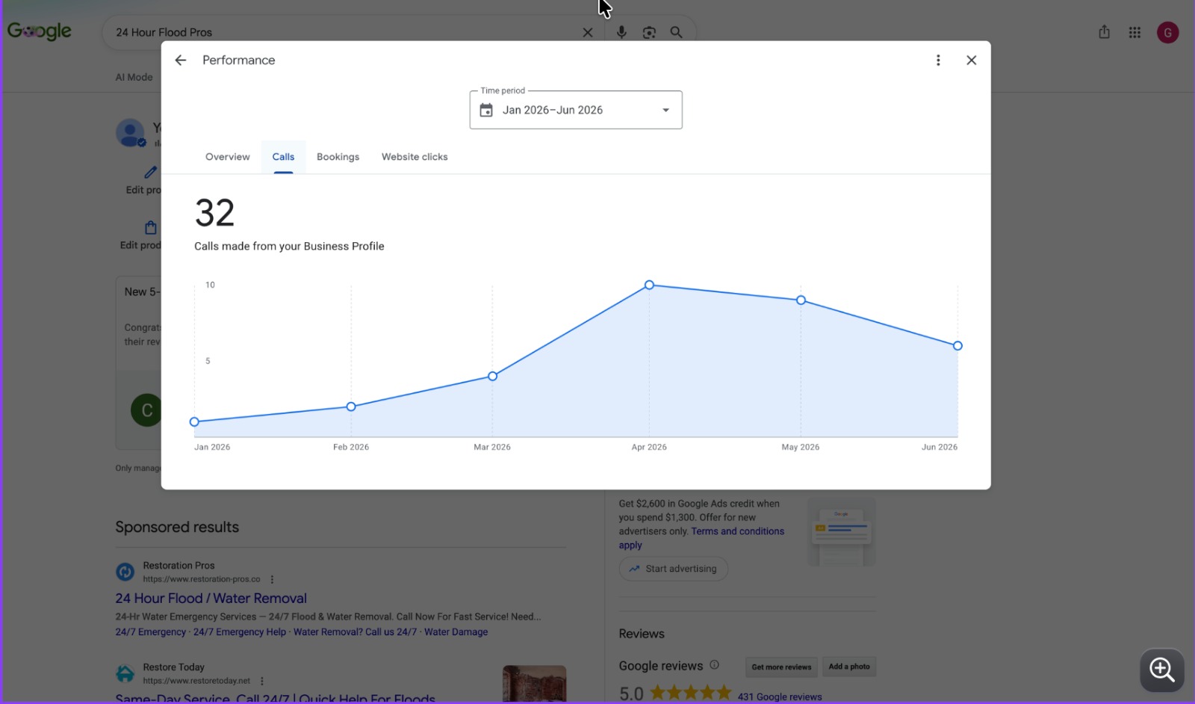Click the 24/7 Emergency Help sitelink

240,632
